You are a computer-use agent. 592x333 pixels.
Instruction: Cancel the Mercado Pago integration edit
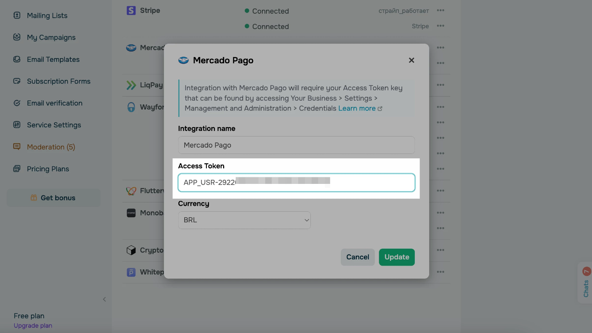click(357, 257)
